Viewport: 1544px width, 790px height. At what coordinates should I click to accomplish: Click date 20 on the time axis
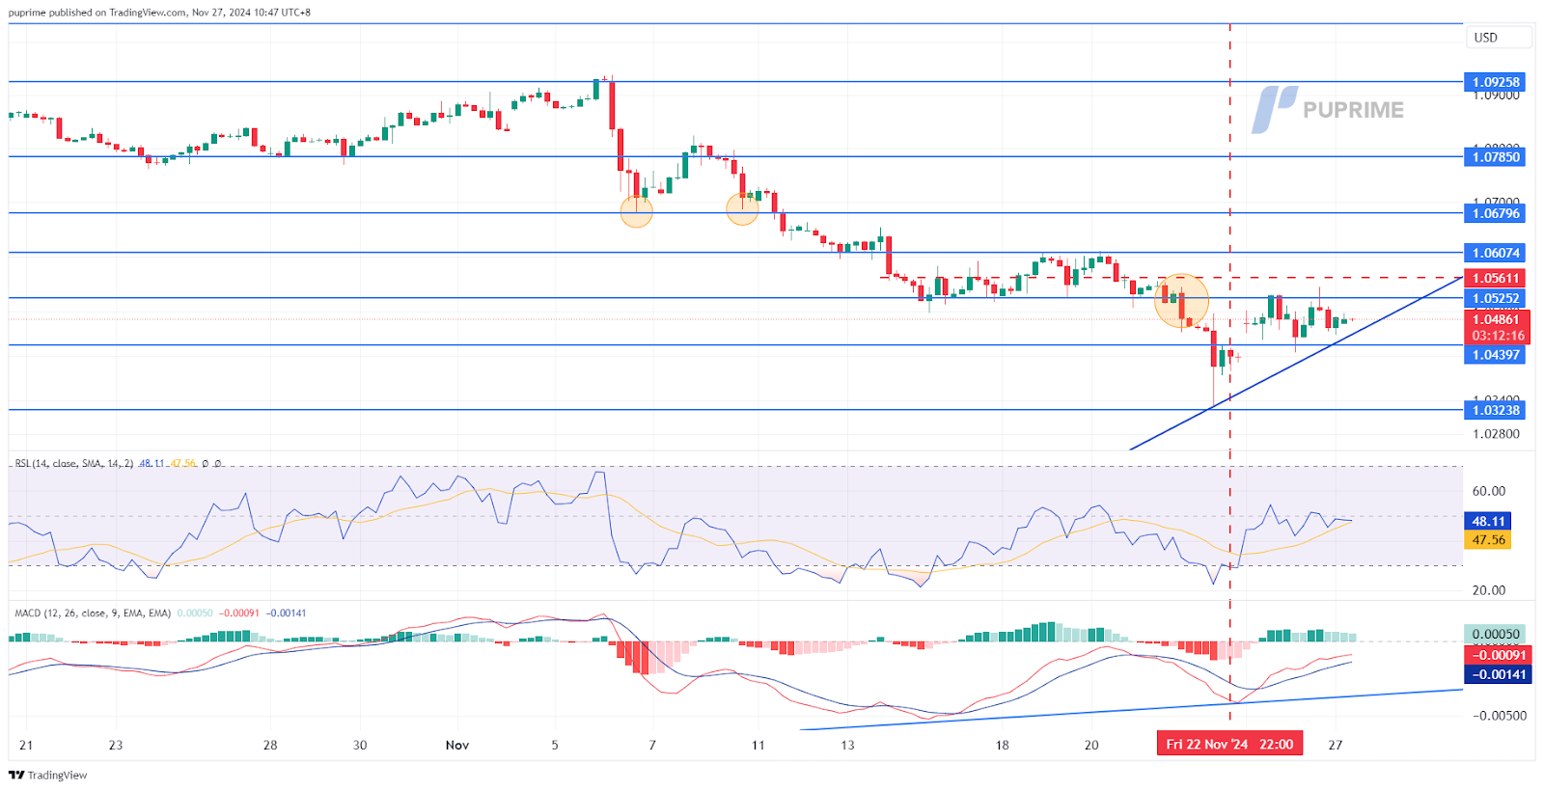pyautogui.click(x=1091, y=745)
